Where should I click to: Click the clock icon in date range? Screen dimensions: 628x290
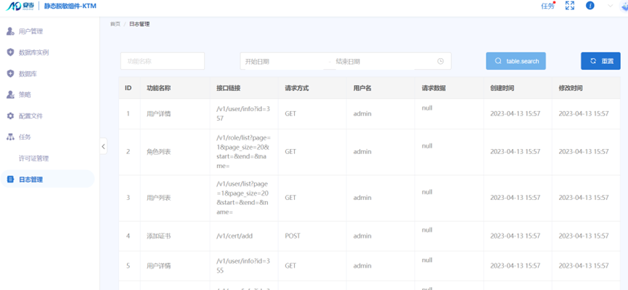point(441,61)
